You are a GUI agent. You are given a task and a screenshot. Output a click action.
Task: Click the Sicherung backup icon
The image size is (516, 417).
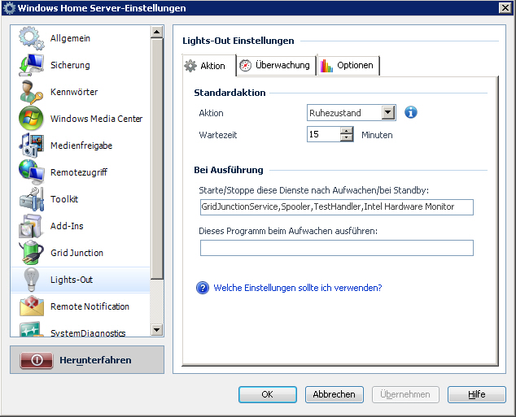(x=31, y=65)
